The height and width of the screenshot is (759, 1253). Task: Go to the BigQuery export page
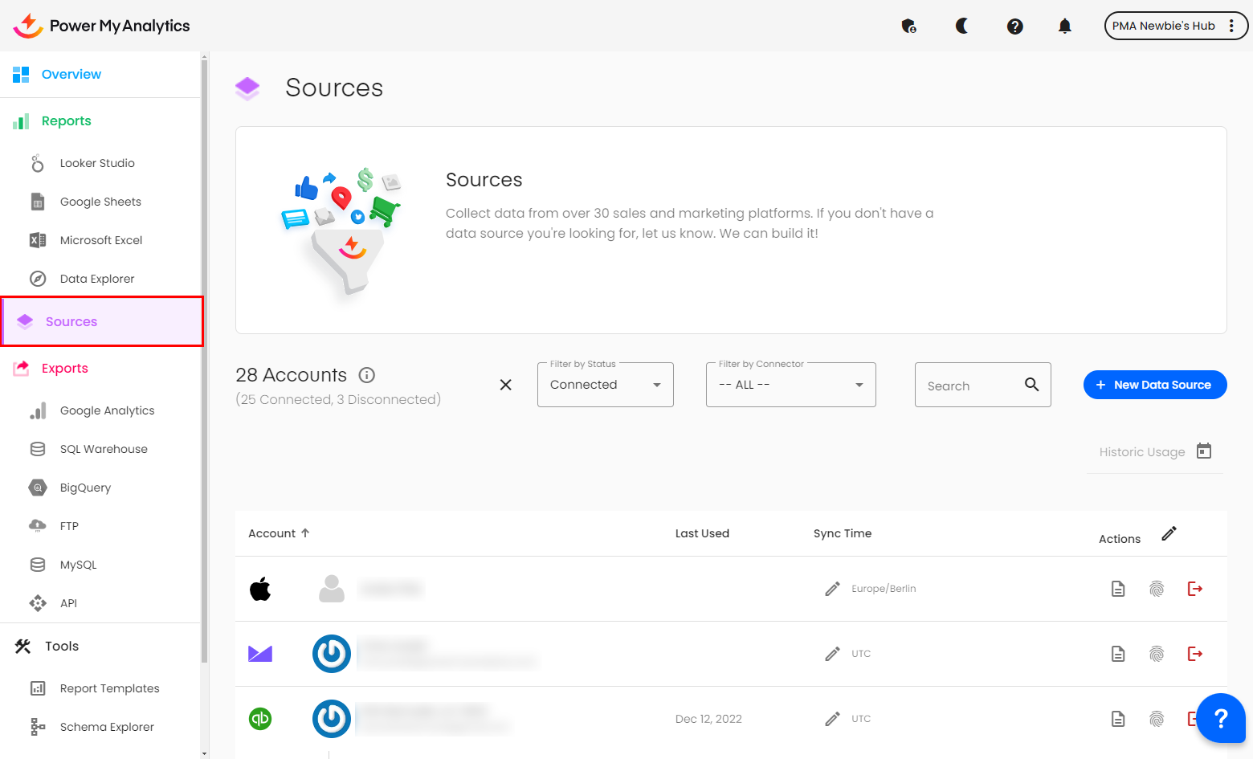85,488
